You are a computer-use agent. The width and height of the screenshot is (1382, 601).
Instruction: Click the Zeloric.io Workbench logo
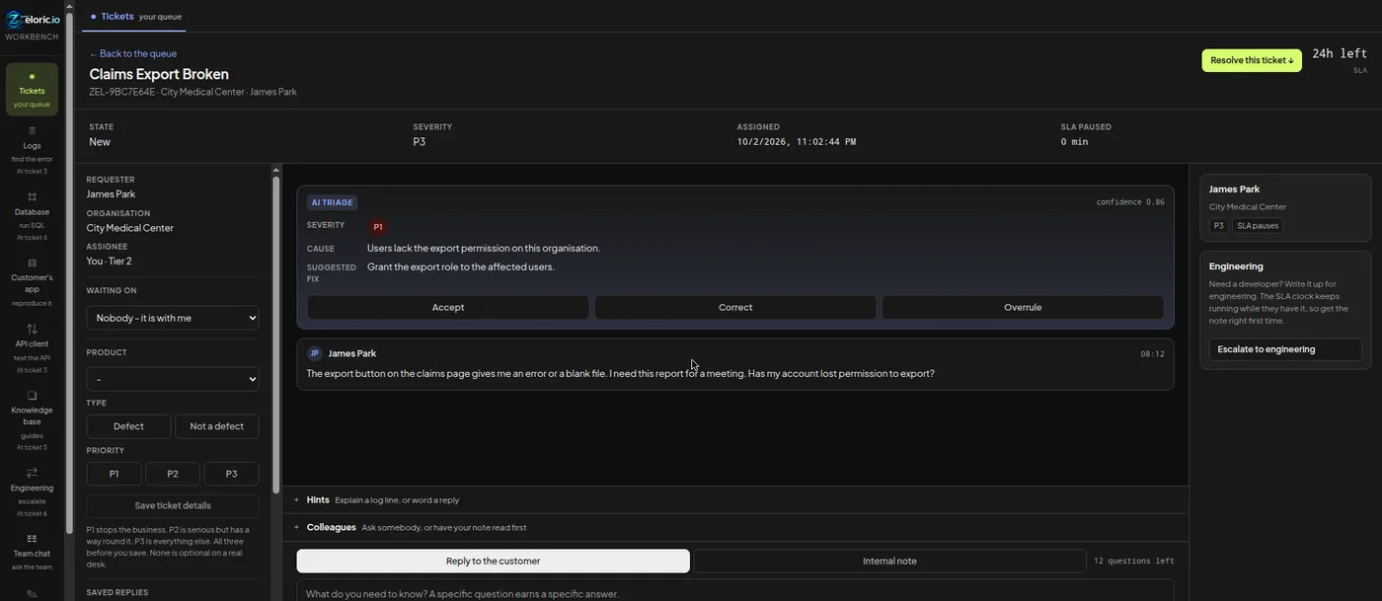(32, 23)
